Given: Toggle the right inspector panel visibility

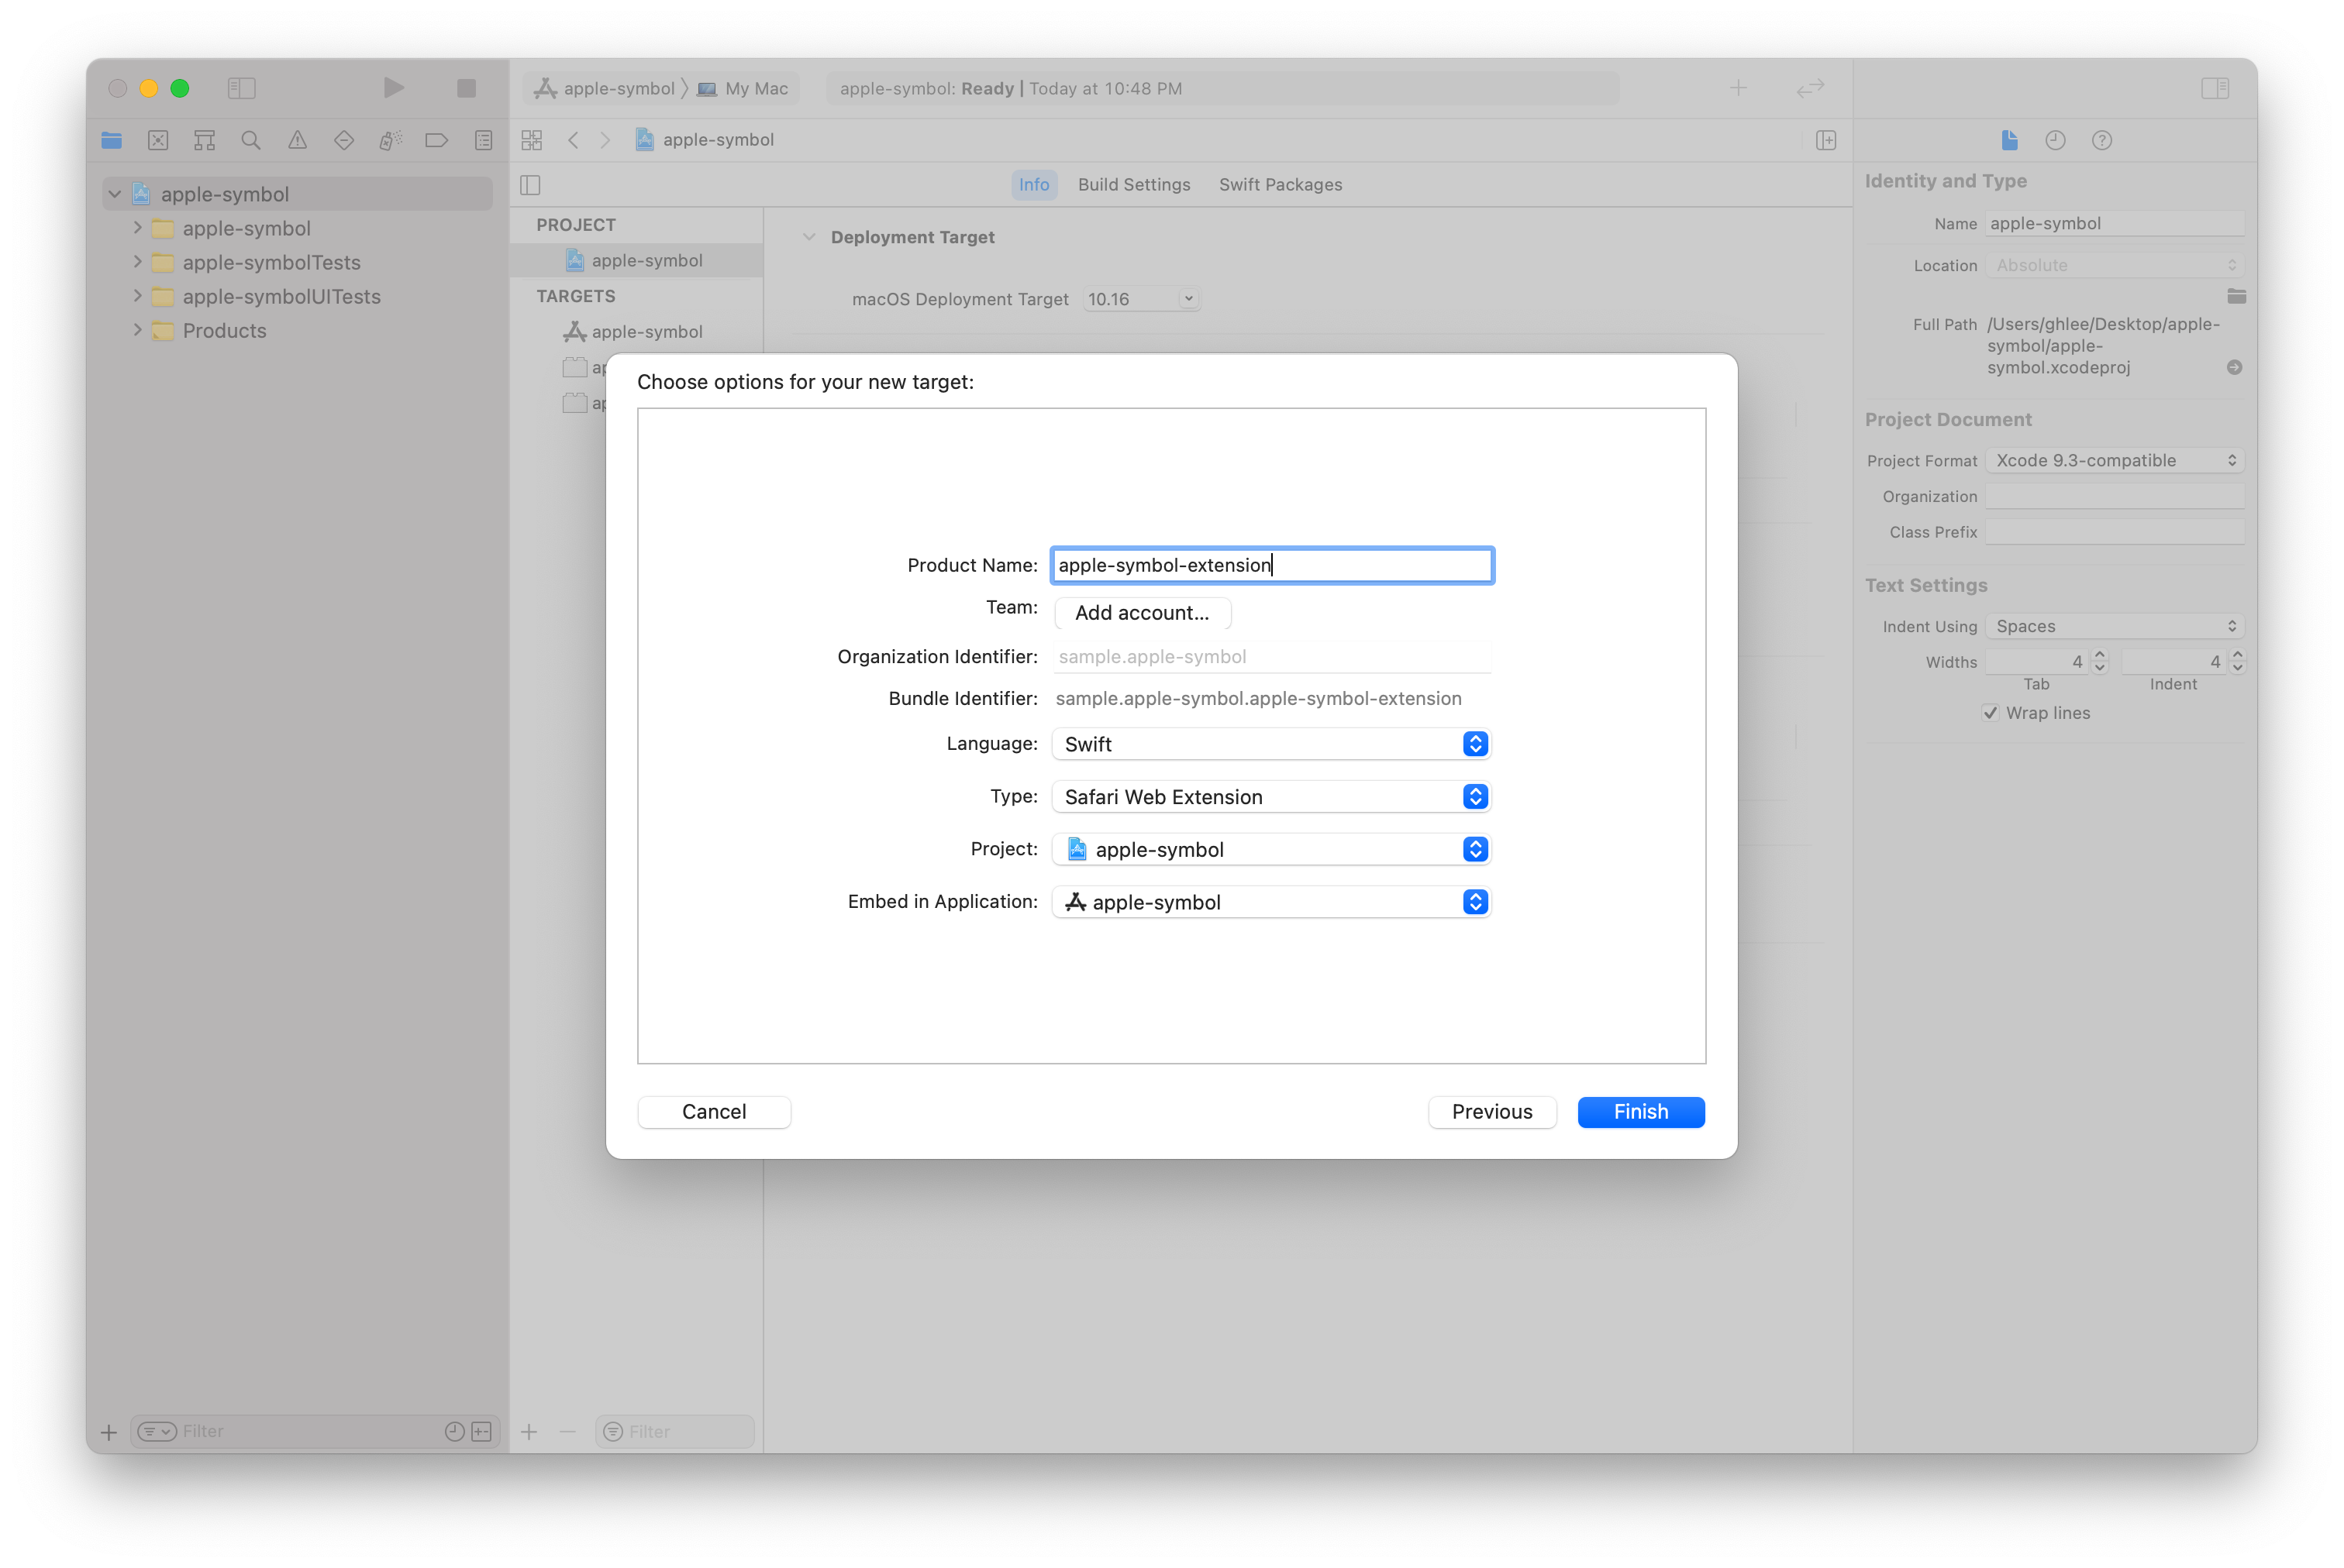Looking at the screenshot, I should click(2215, 88).
